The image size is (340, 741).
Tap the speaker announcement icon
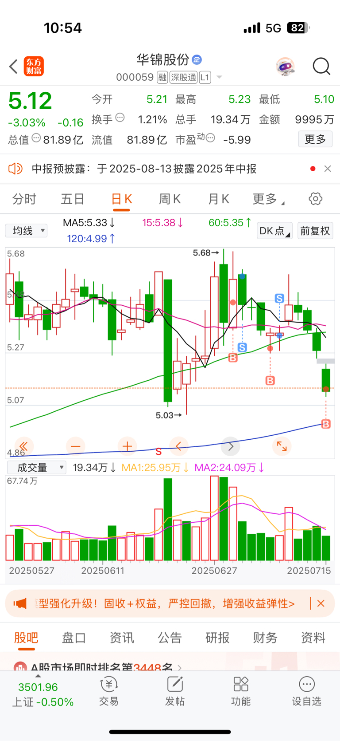15,169
